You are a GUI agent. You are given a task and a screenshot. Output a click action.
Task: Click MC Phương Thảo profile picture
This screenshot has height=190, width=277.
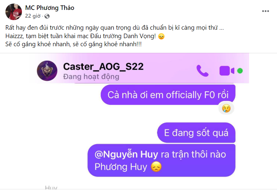click(14, 12)
